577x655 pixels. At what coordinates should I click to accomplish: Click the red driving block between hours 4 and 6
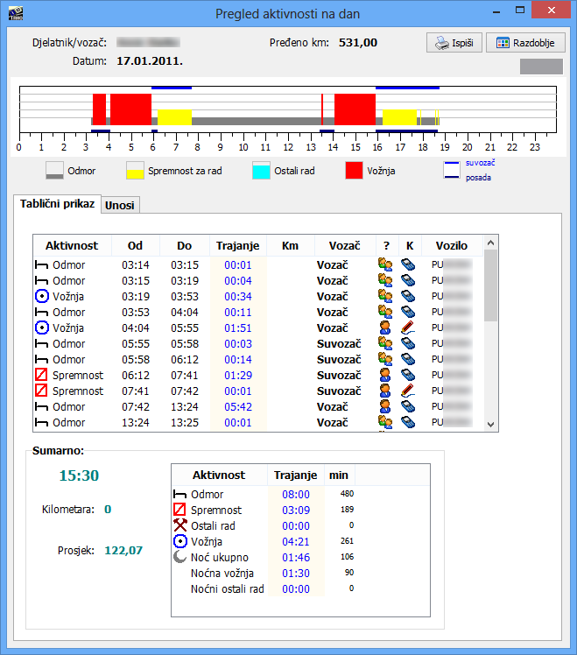pos(130,109)
